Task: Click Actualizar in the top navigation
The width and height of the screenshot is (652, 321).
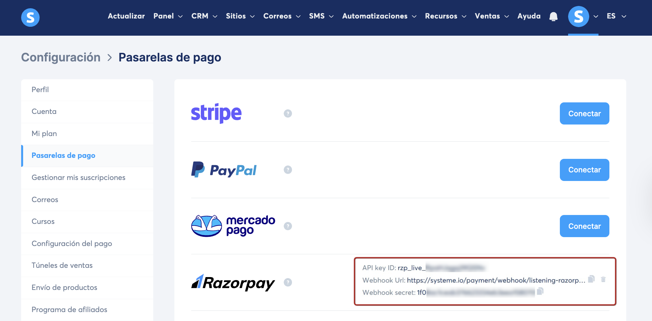Action: pyautogui.click(x=126, y=16)
